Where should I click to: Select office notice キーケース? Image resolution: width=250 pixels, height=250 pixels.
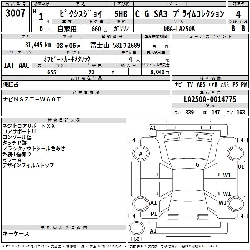click(16, 233)
